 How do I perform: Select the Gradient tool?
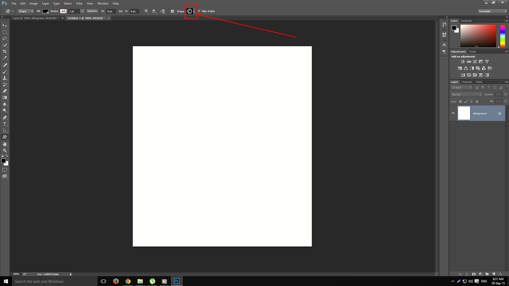point(5,98)
